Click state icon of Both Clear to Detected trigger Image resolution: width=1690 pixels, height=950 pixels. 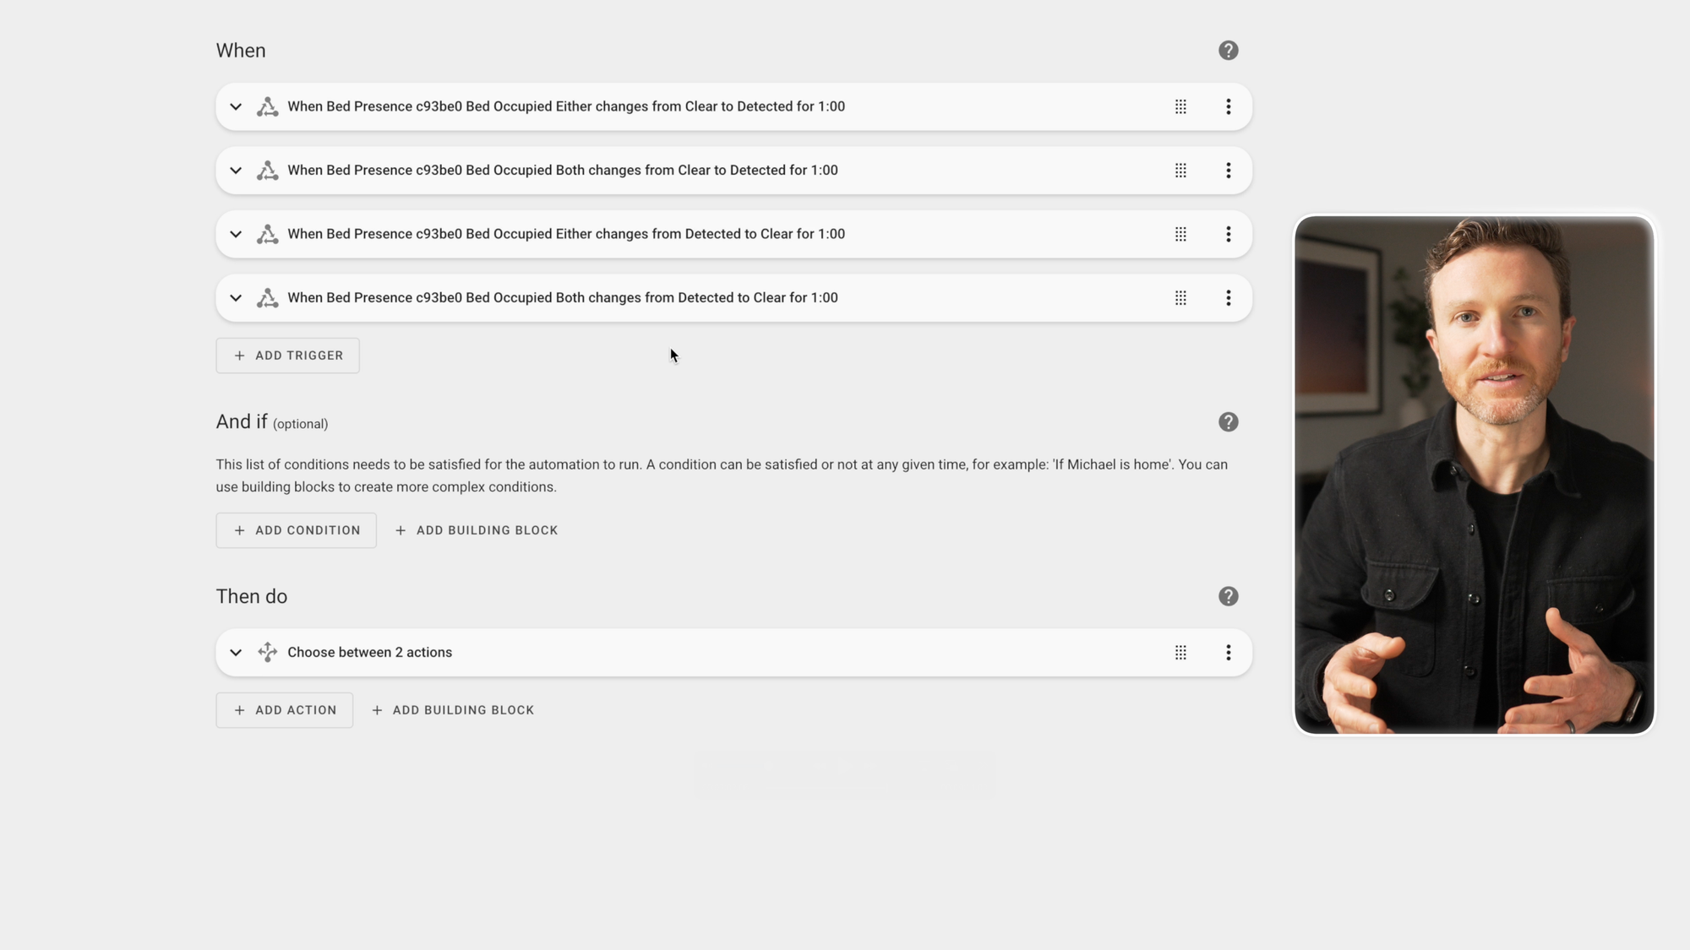click(268, 171)
